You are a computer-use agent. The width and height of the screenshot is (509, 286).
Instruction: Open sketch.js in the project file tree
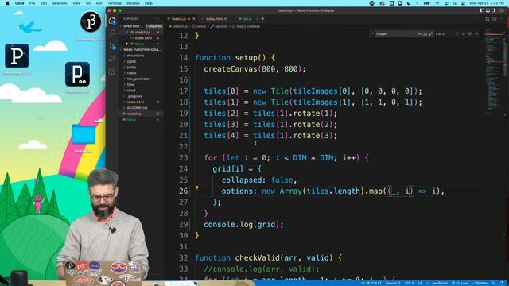pos(134,114)
